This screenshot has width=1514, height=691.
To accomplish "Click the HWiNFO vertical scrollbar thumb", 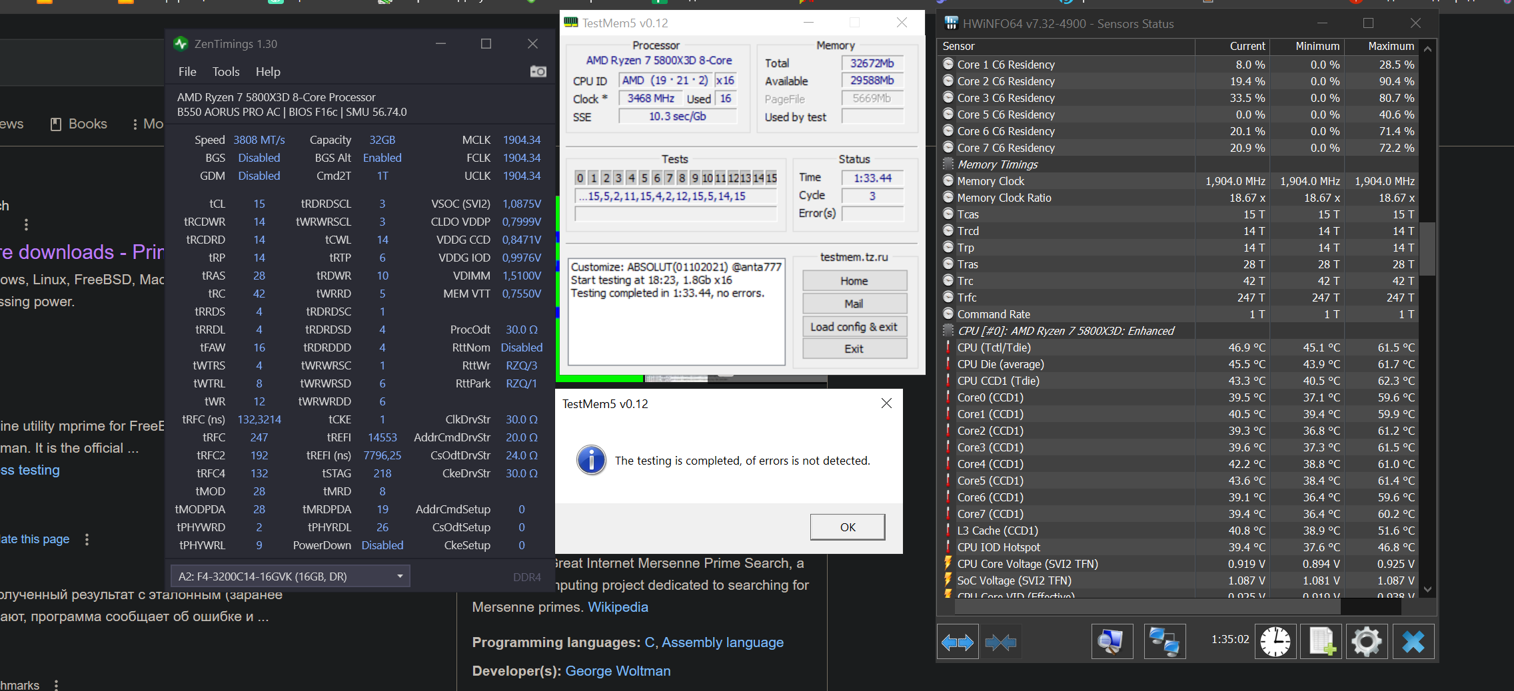I will (1427, 248).
